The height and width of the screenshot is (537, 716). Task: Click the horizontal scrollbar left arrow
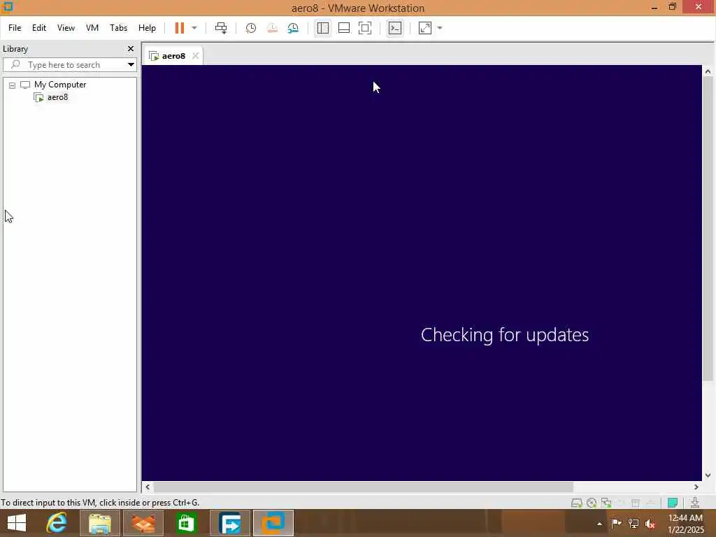tap(148, 487)
